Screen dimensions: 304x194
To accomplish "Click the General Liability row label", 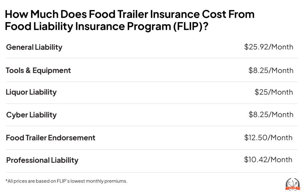I will pos(34,47).
